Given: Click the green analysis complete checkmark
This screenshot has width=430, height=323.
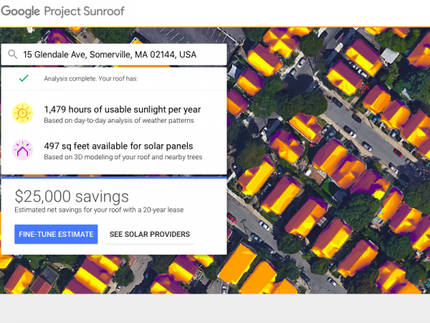Looking at the screenshot, I should (x=24, y=78).
